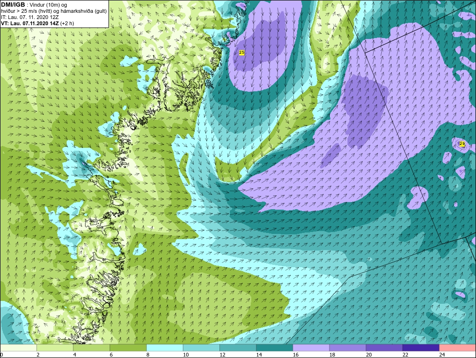Viewport: 476px width, 358px height.
Task: Select the 18–20 m/s medium purple swatch
Action: pyautogui.click(x=347, y=348)
